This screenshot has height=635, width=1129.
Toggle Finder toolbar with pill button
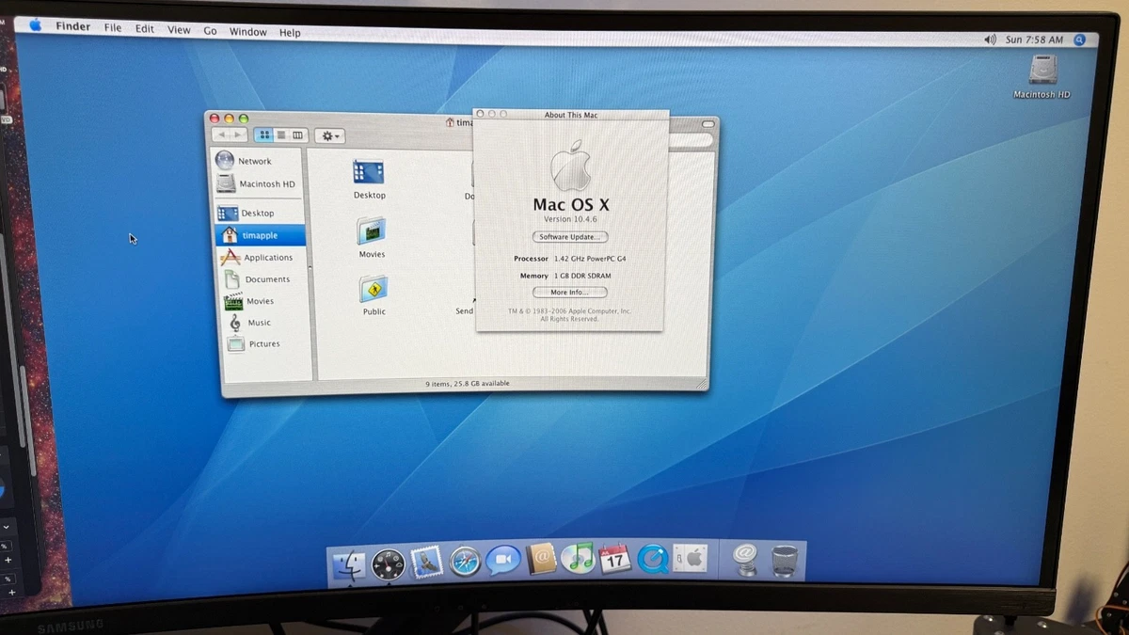(x=708, y=124)
